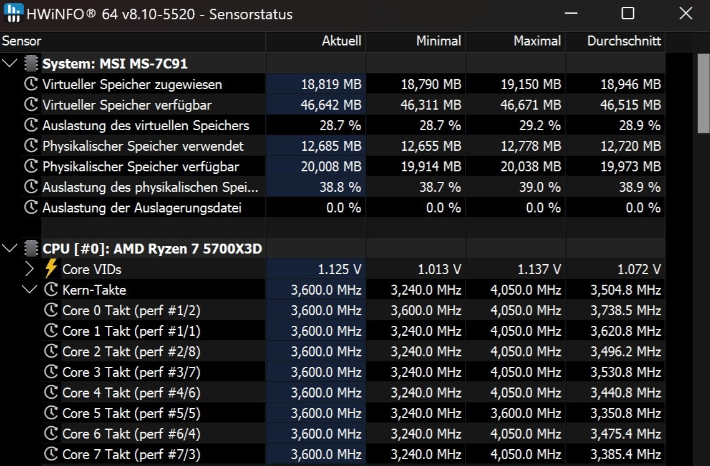Click minimal value 19,914 MB

(431, 167)
